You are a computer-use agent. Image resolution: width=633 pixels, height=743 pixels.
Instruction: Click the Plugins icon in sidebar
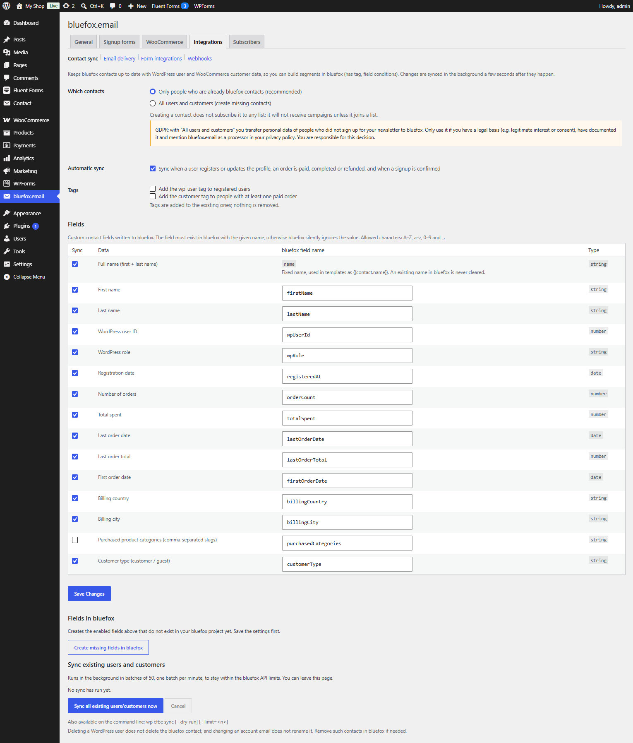tap(7, 226)
